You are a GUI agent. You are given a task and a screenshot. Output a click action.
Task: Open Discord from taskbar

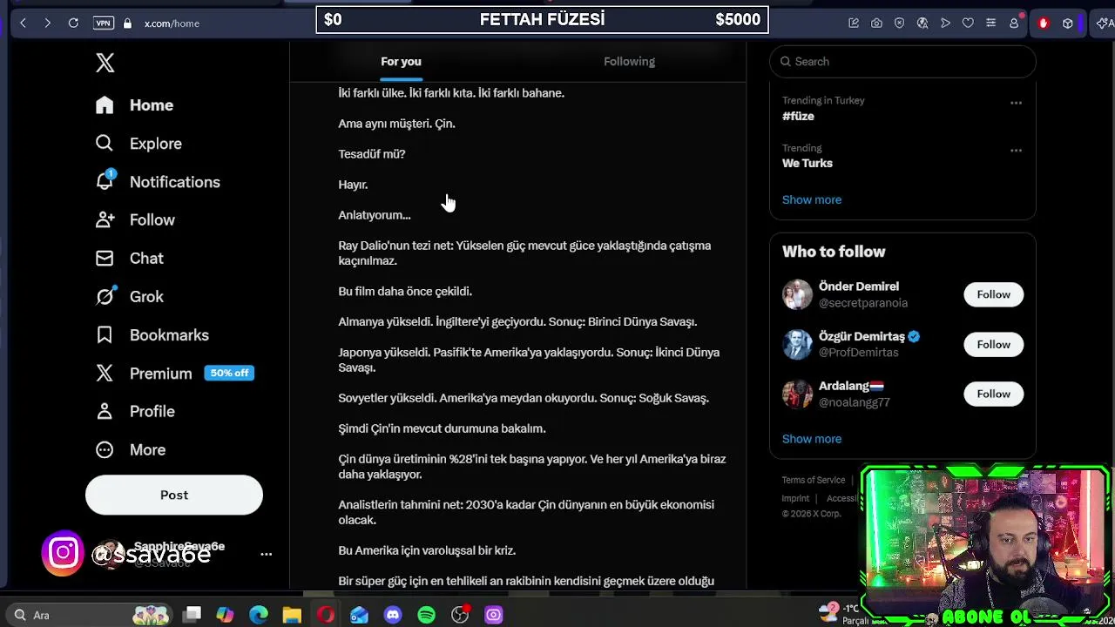393,615
